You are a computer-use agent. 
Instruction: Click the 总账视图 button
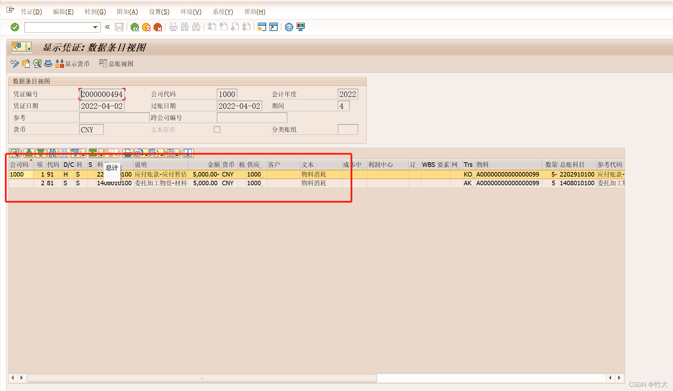click(x=116, y=64)
